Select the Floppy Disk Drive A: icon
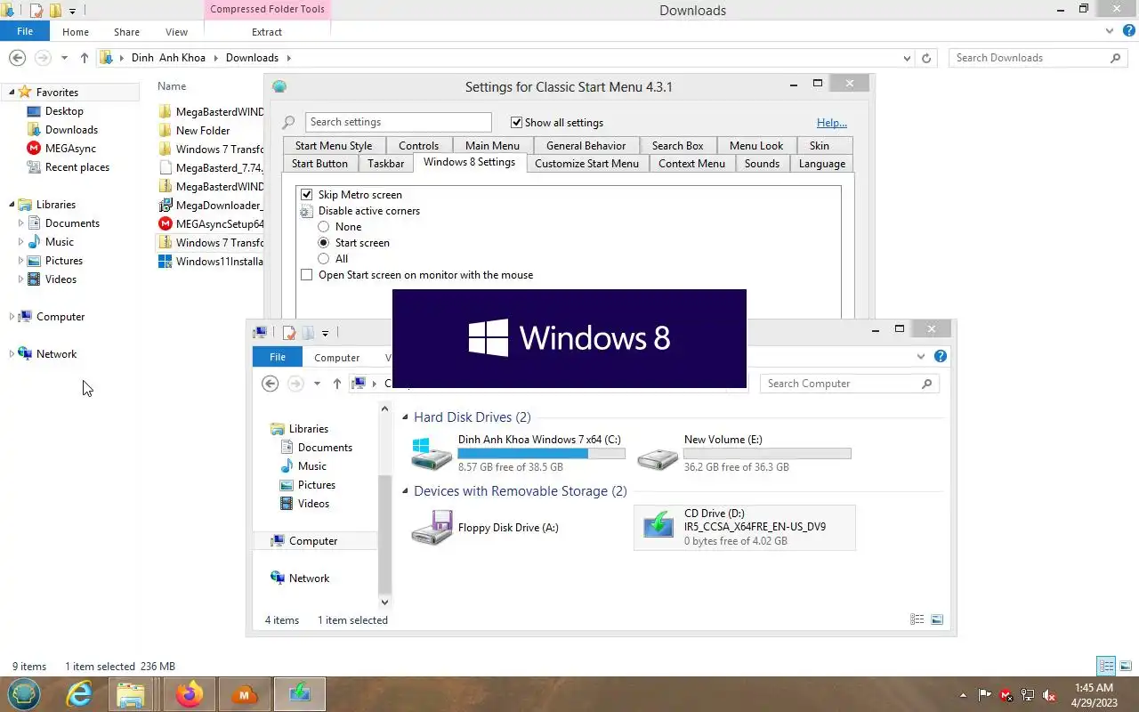Viewport: 1139px width, 712px height. (432, 528)
